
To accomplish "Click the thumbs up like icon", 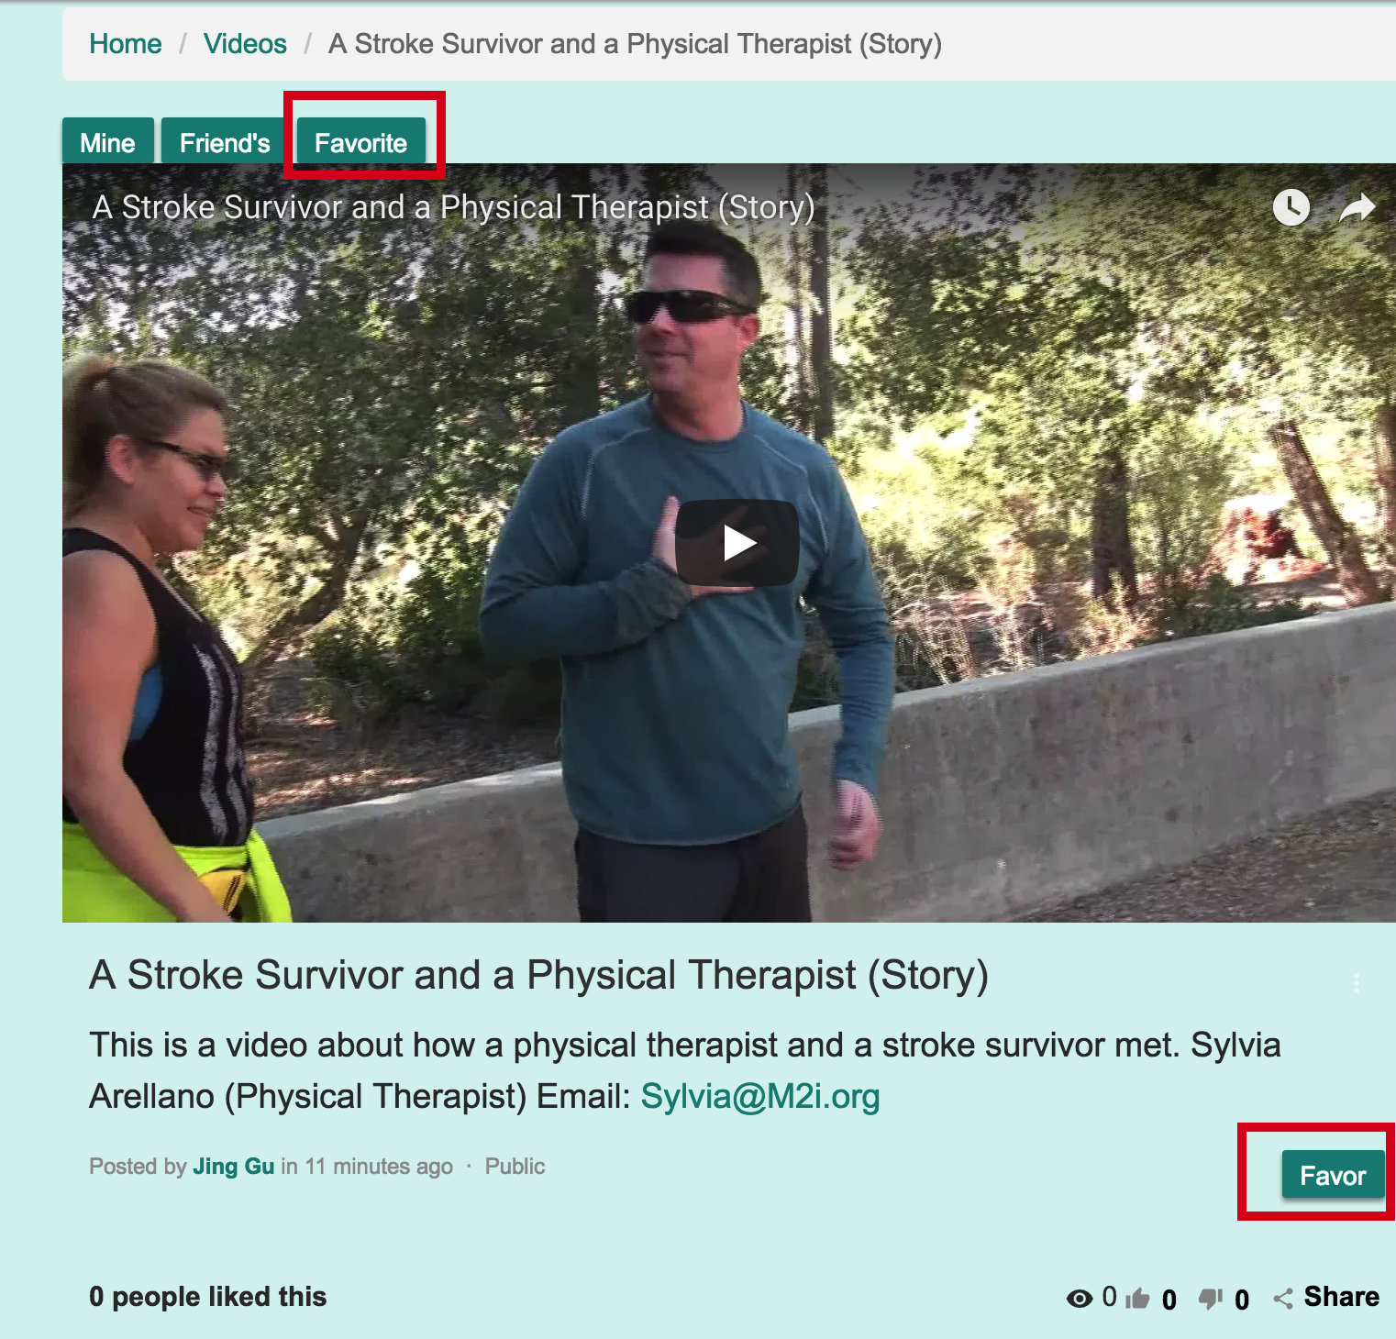I will tap(1137, 1298).
